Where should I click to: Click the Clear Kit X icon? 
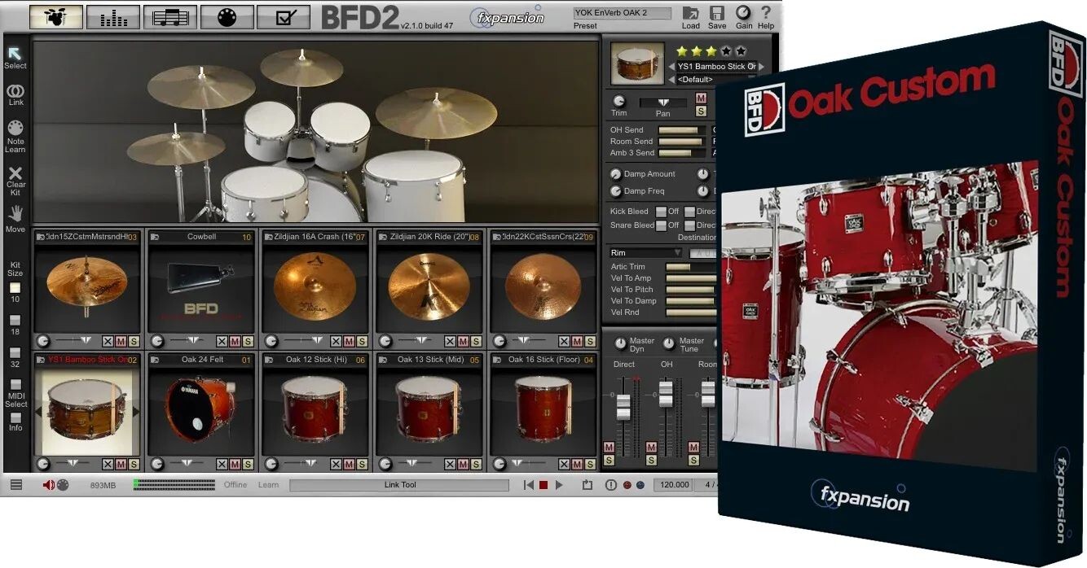pos(15,173)
